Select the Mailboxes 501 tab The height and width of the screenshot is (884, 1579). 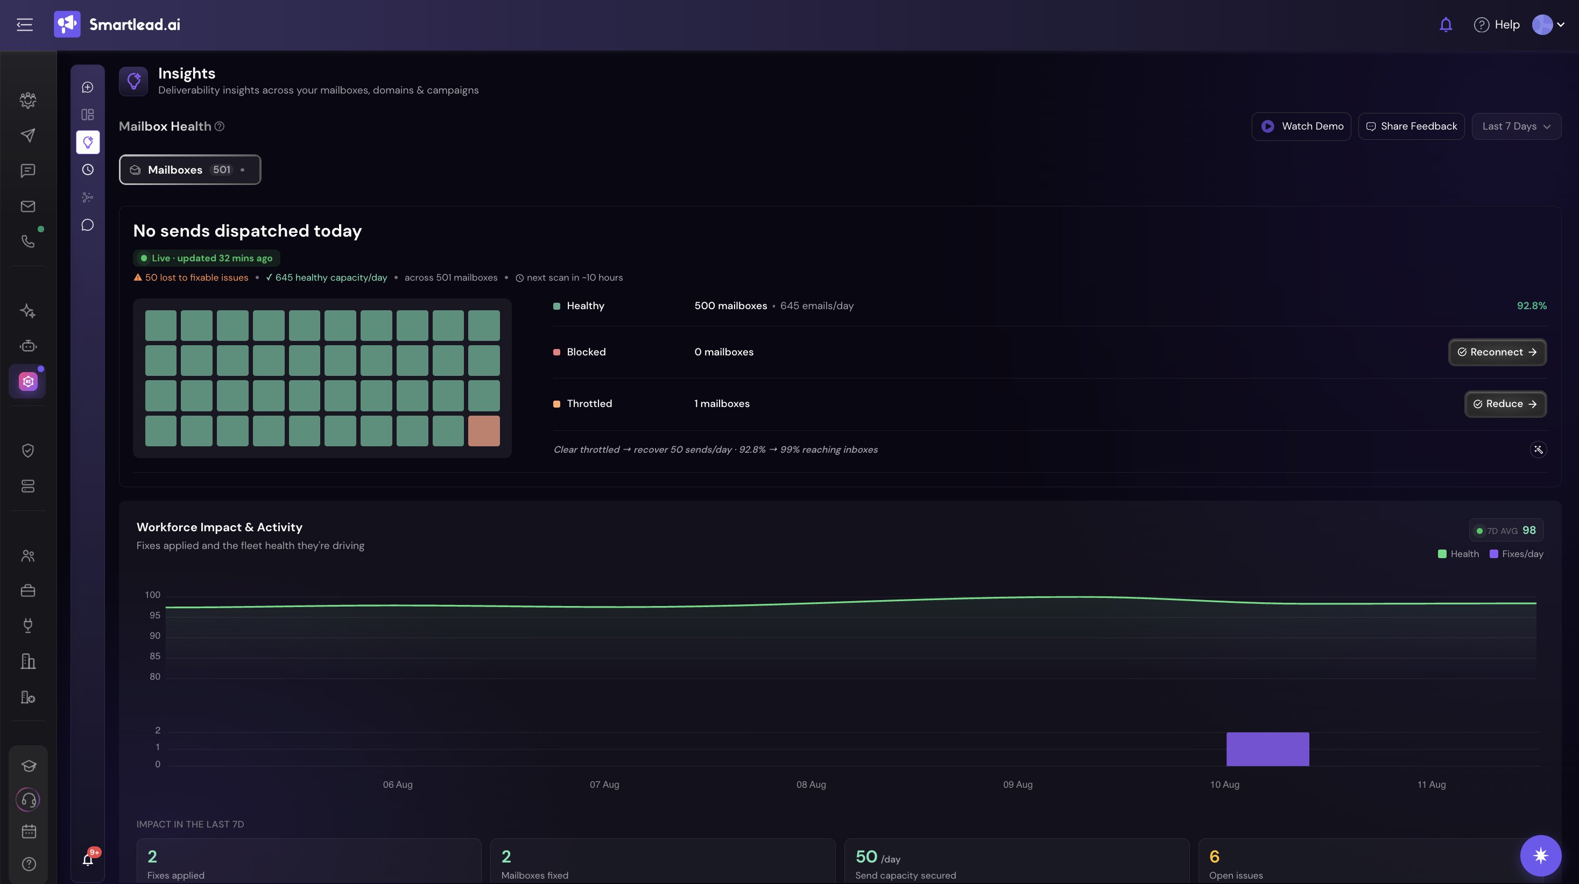tap(190, 170)
